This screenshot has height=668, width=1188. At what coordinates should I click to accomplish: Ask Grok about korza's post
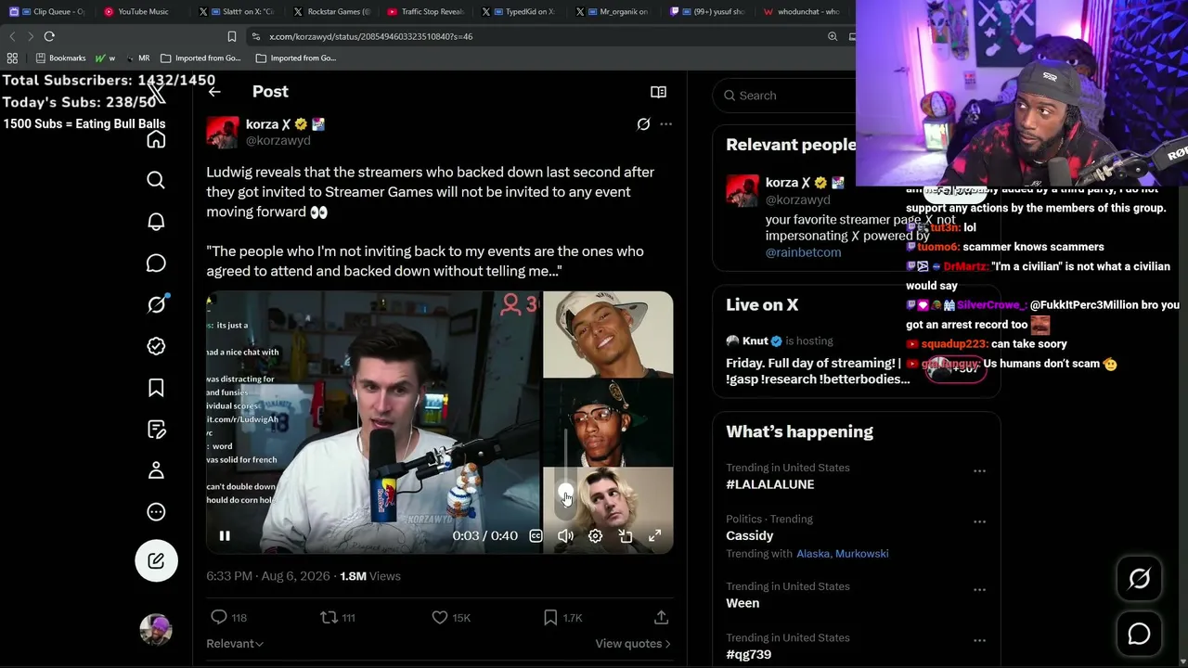643,124
